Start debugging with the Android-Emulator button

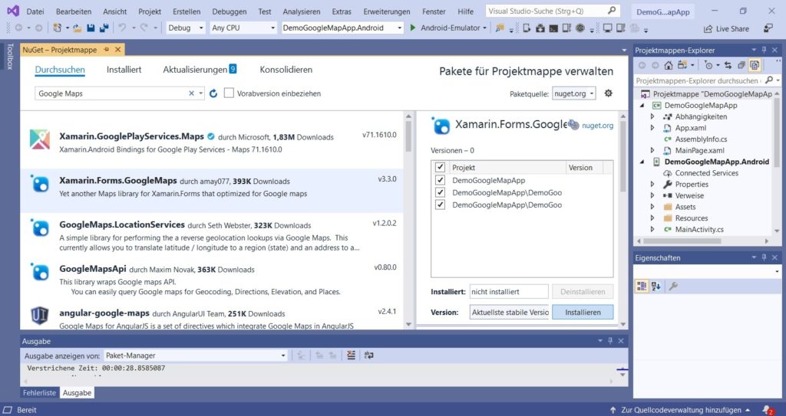tap(445, 28)
